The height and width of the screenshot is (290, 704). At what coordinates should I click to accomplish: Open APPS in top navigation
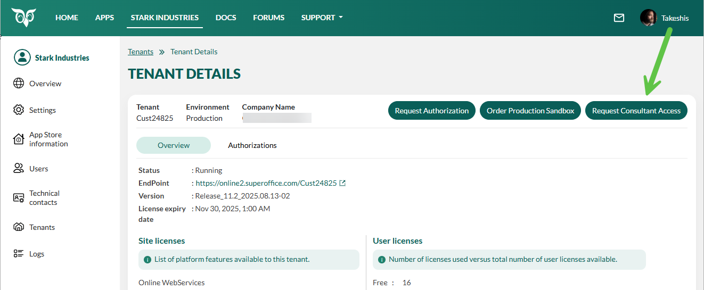pos(104,18)
